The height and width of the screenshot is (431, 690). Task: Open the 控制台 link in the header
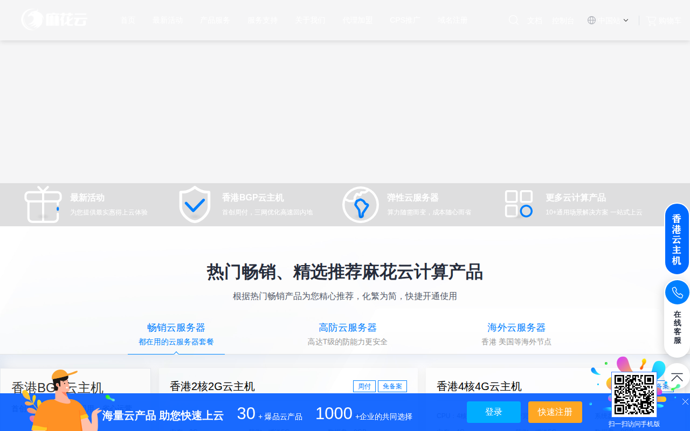(x=563, y=21)
